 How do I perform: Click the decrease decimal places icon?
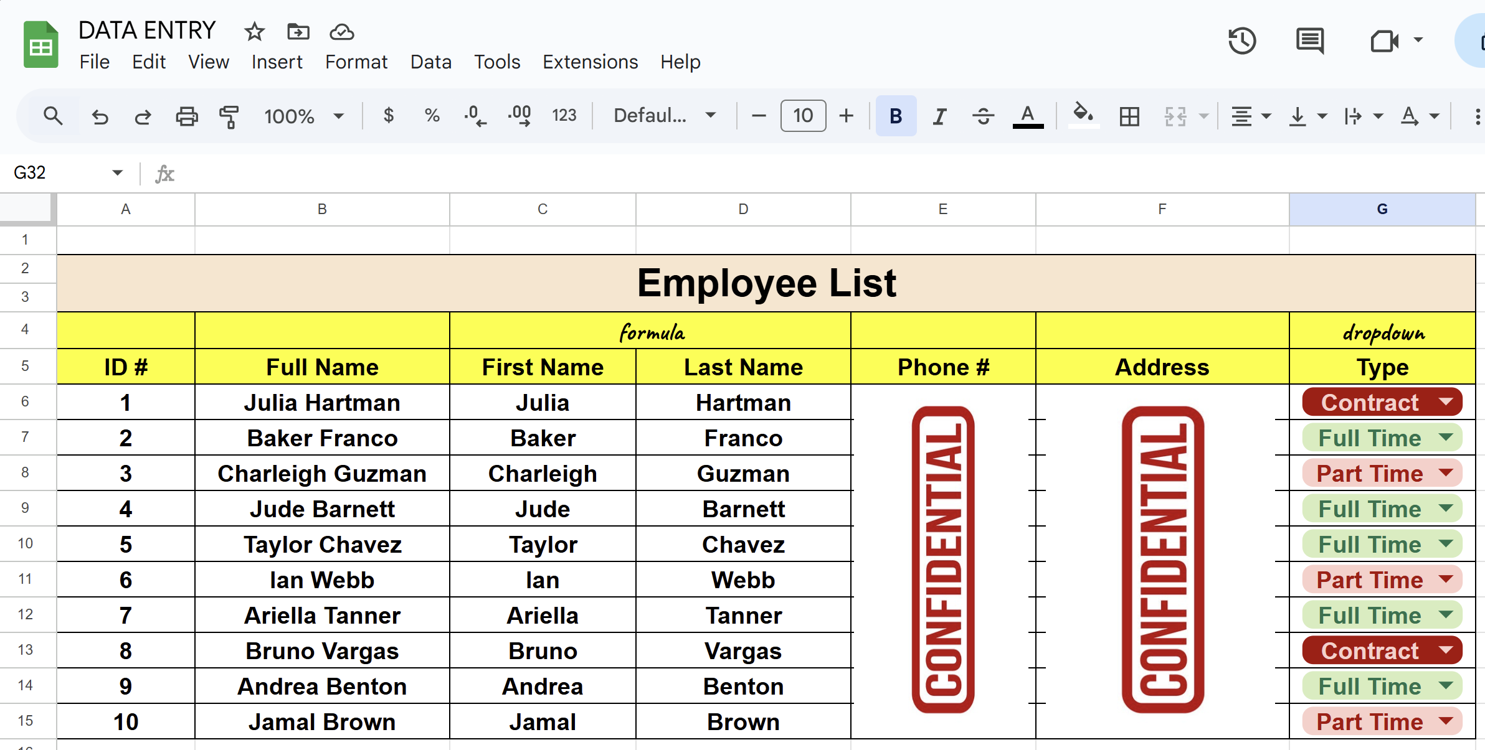[475, 116]
